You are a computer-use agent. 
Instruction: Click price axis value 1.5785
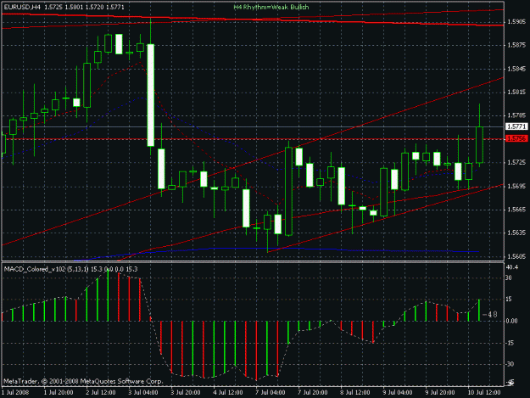coord(516,115)
